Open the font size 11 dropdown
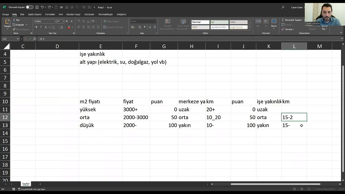 (63, 21)
